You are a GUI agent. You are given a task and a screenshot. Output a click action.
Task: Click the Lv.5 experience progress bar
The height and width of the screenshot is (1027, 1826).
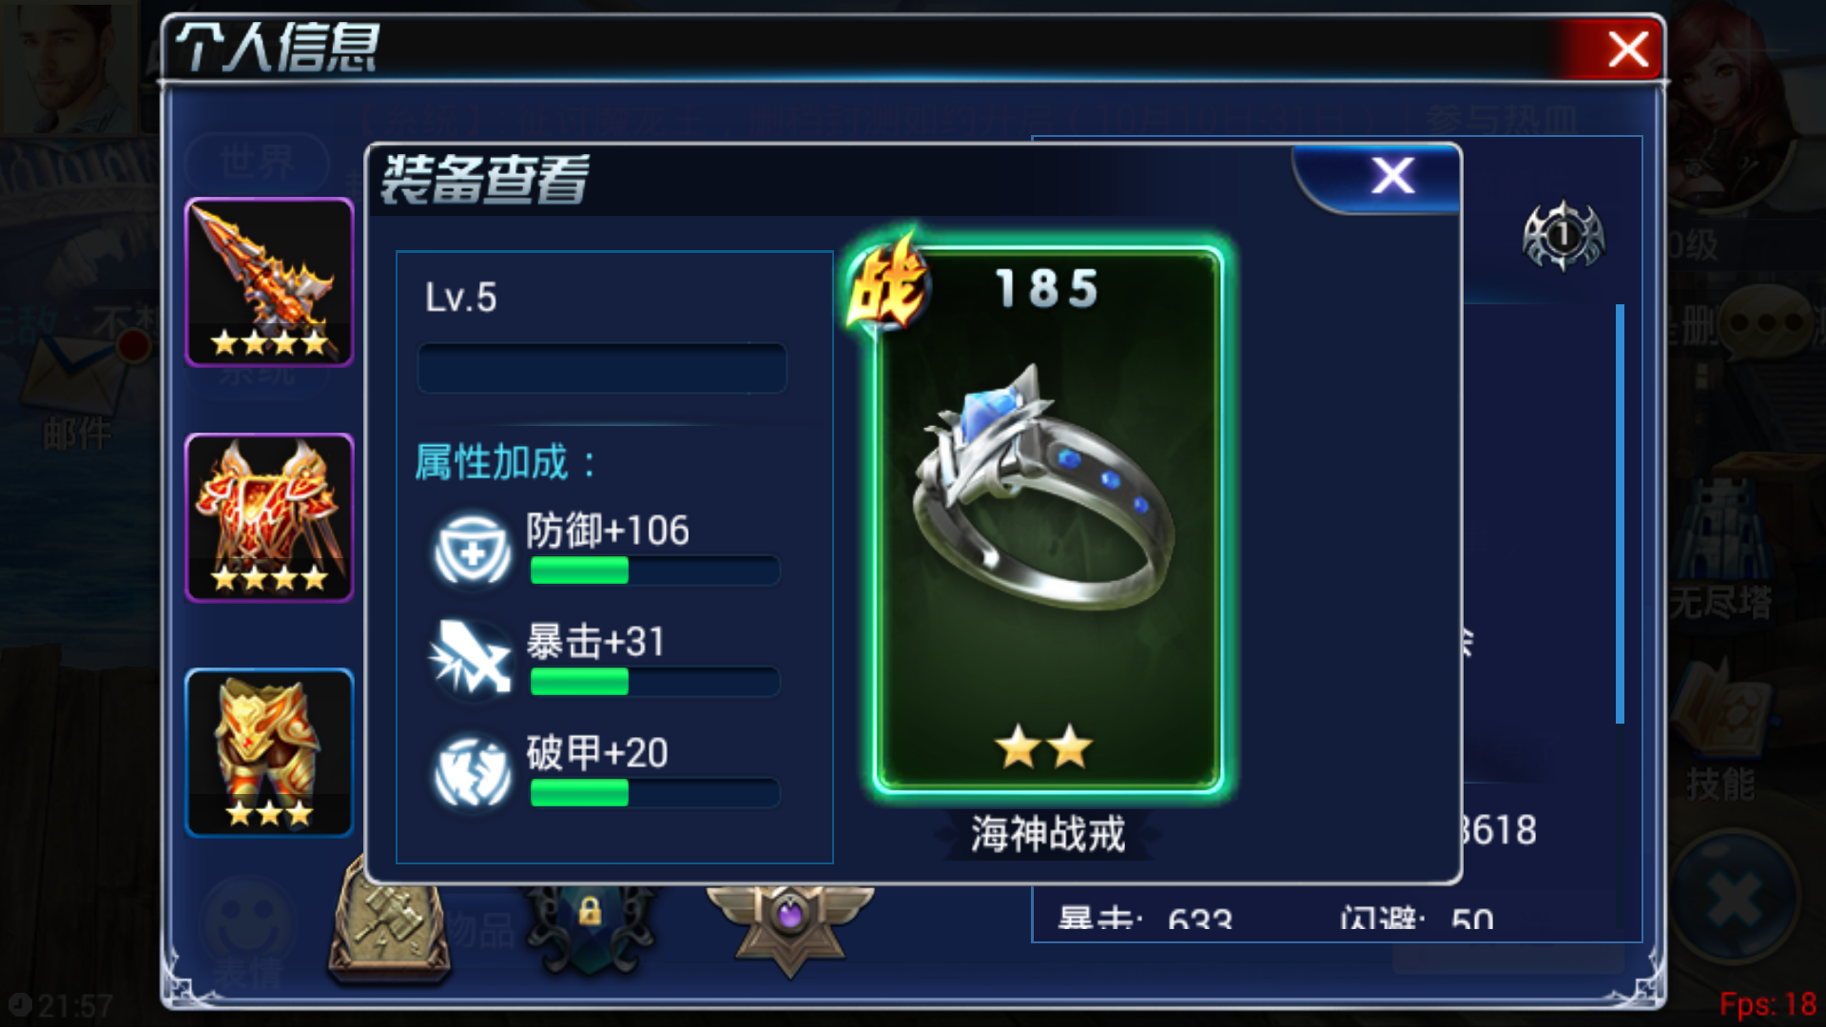(x=602, y=368)
